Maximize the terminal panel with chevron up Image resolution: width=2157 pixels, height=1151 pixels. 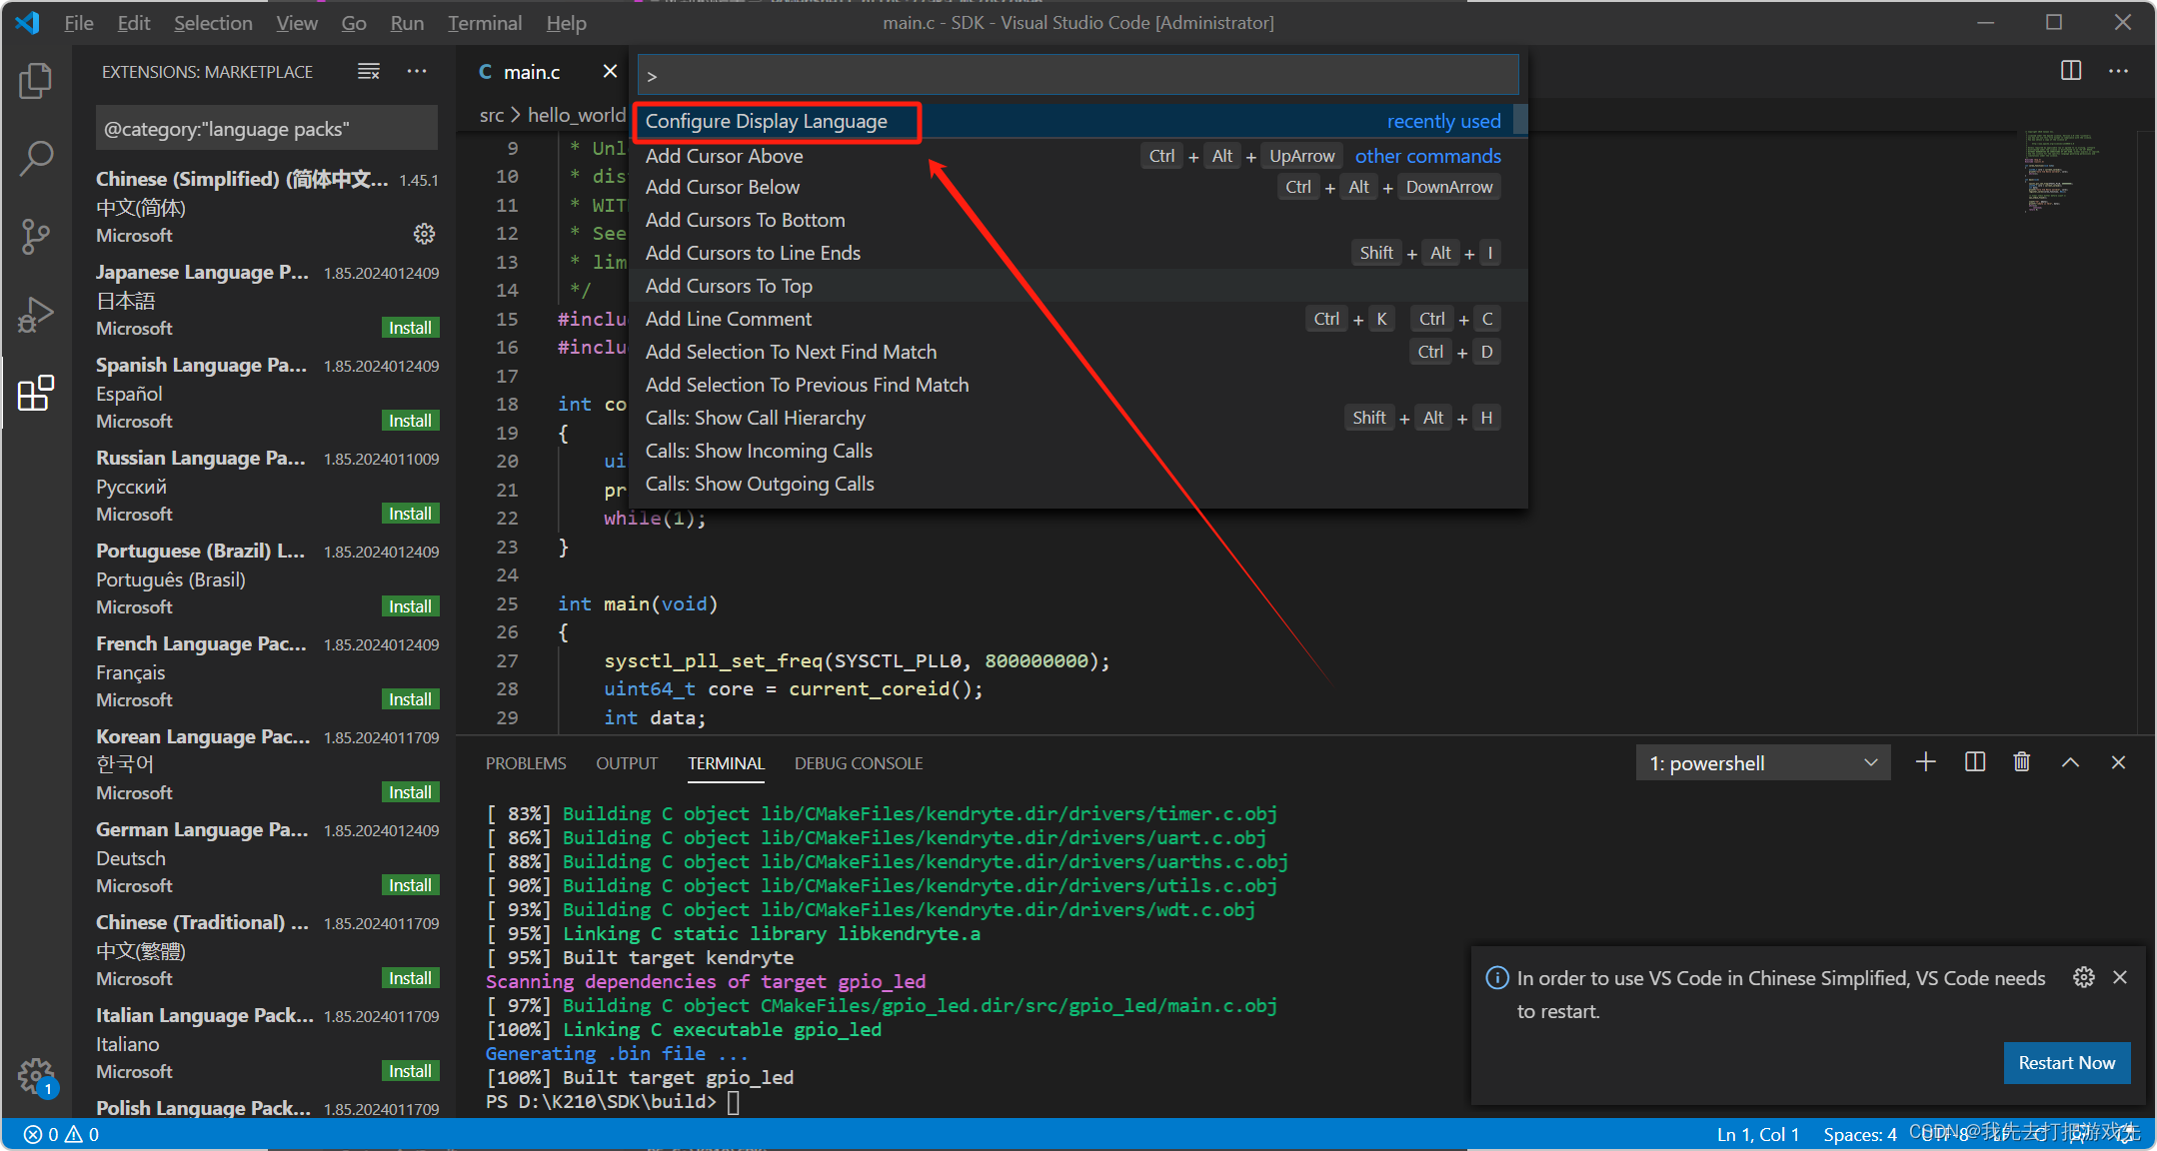(x=2070, y=762)
